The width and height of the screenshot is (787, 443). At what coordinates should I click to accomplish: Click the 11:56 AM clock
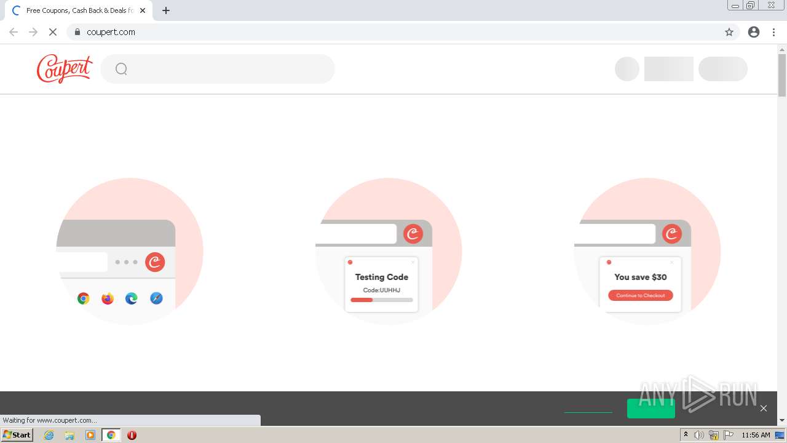756,435
